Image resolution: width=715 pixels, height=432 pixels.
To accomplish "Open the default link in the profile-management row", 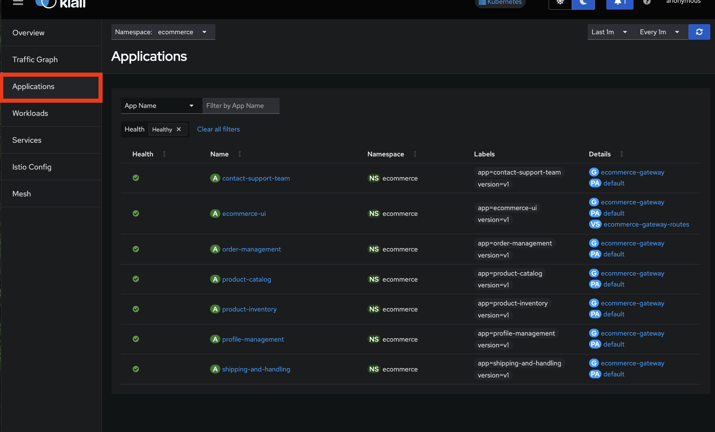I will coord(614,344).
